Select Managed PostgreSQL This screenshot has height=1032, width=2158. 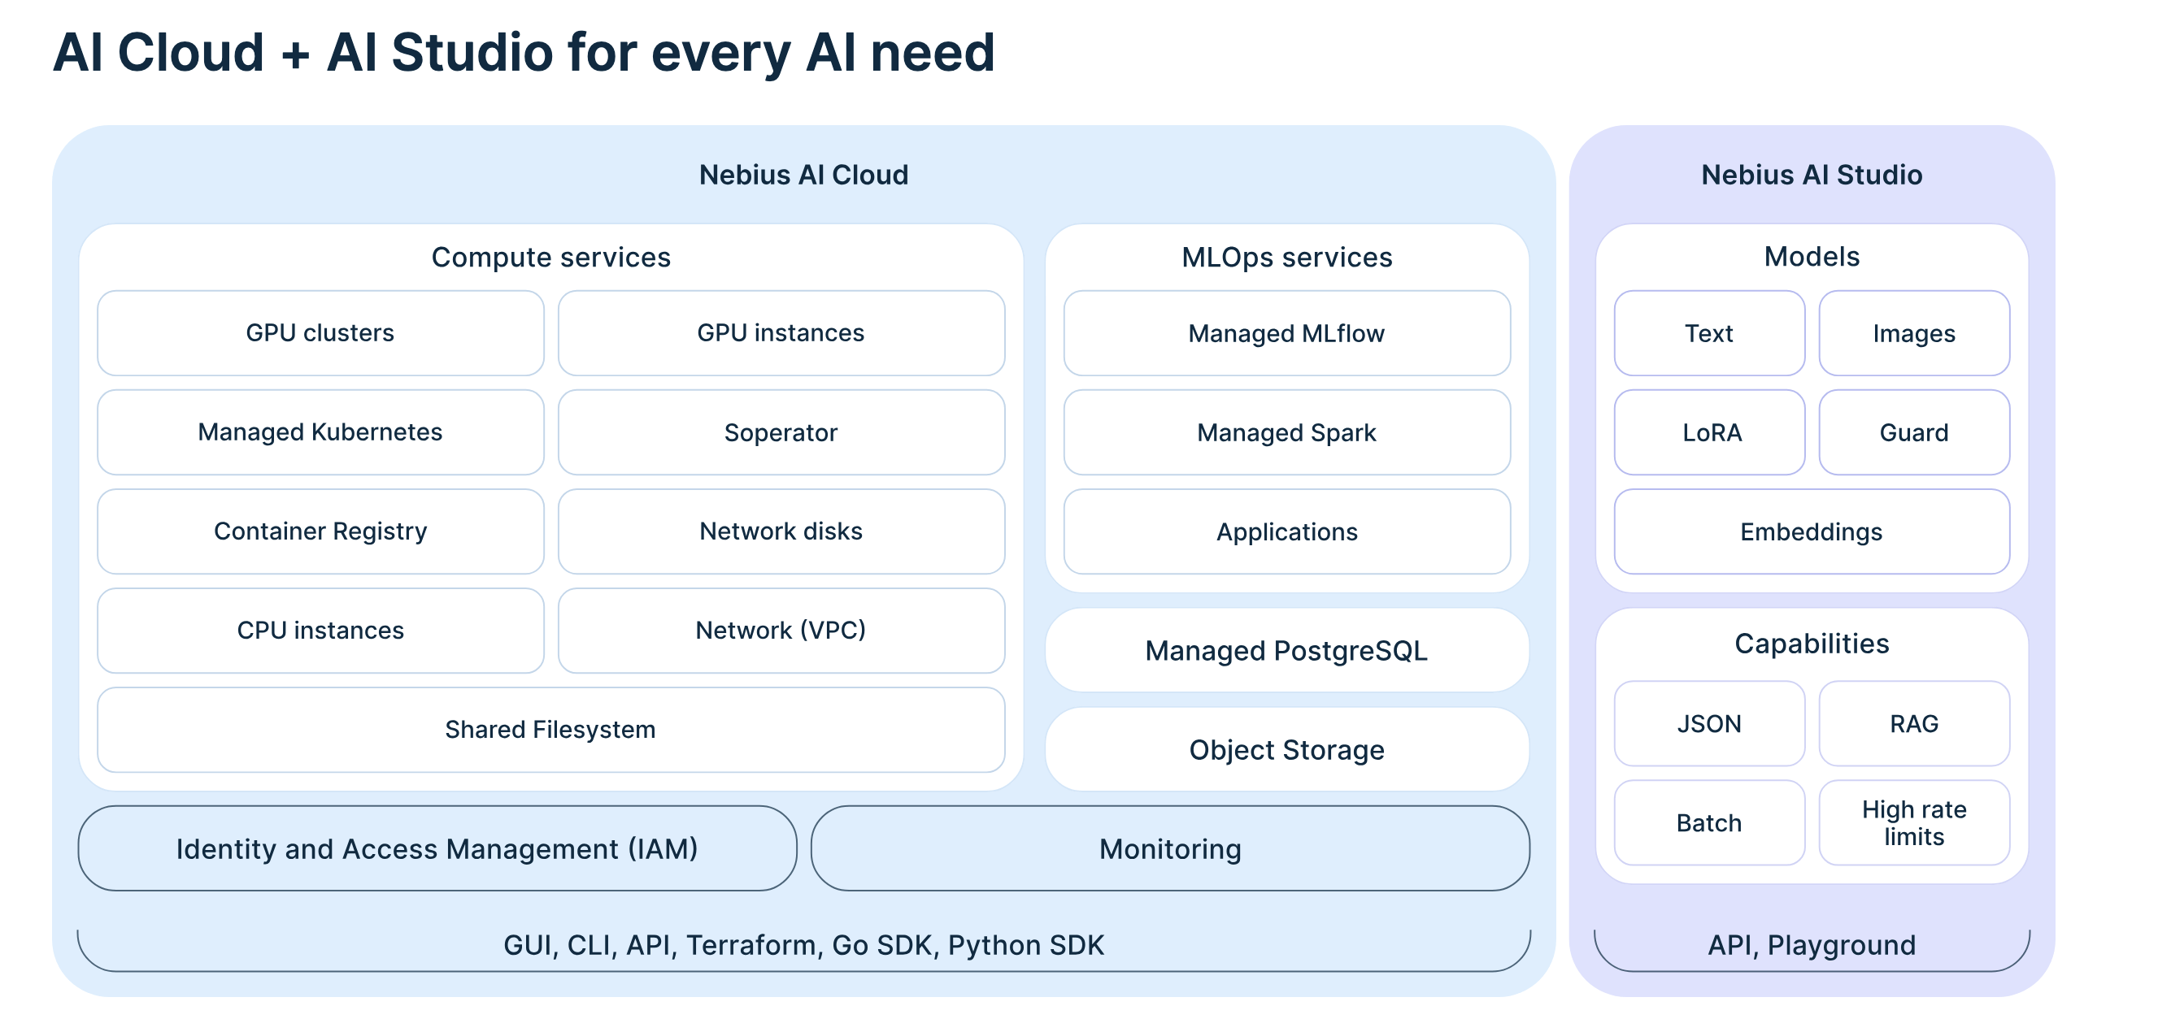tap(1286, 650)
